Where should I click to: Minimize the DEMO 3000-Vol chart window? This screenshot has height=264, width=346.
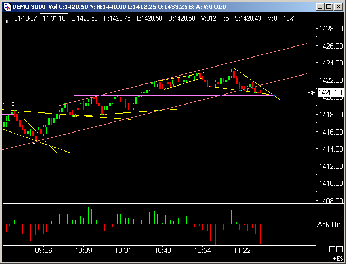(x=320, y=7)
